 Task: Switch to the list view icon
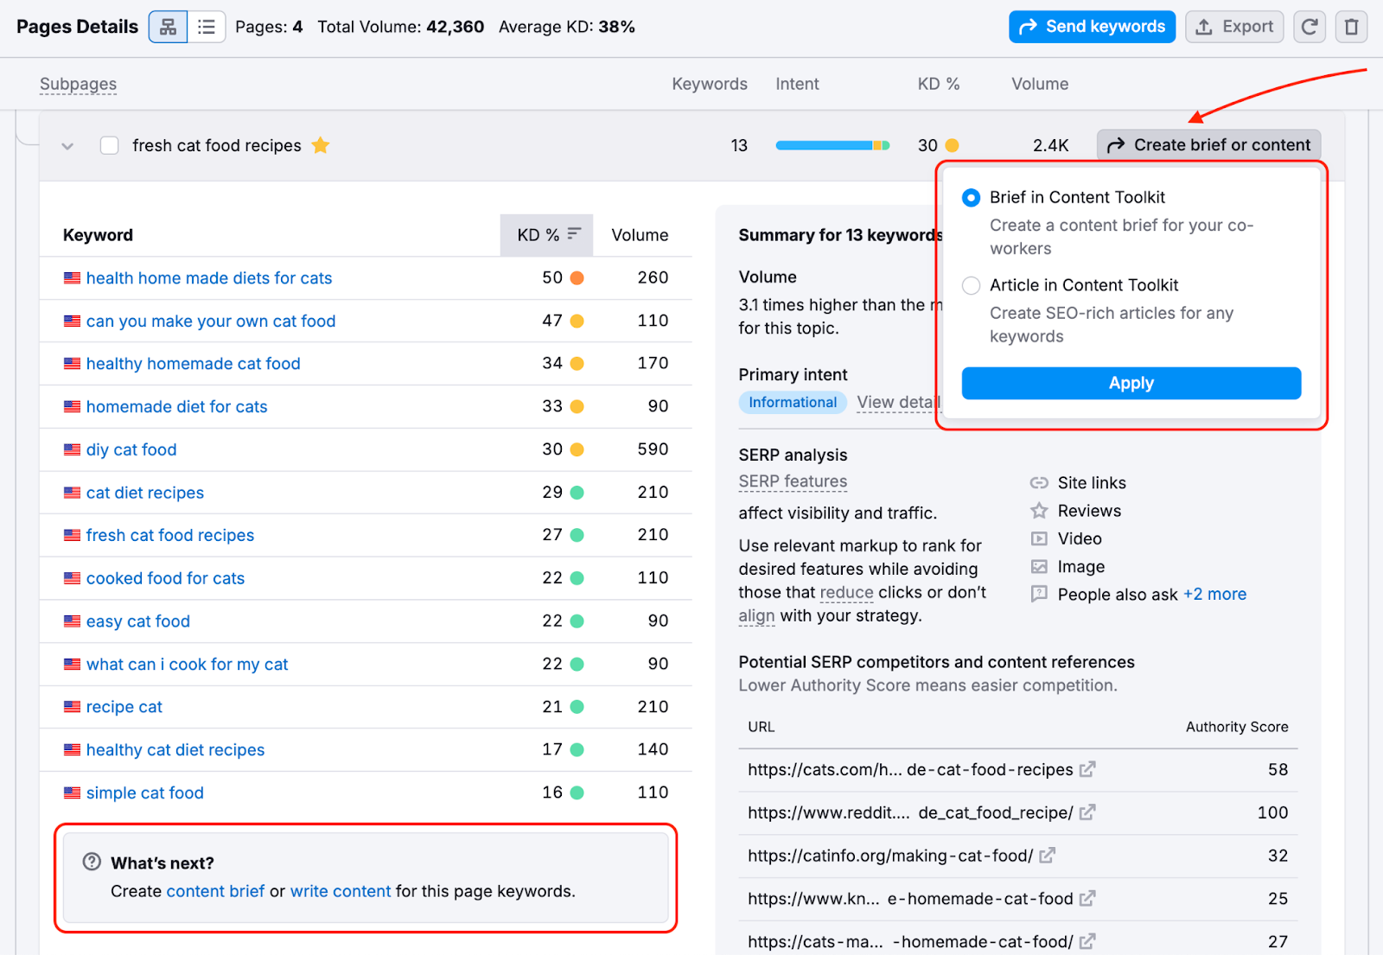[207, 27]
